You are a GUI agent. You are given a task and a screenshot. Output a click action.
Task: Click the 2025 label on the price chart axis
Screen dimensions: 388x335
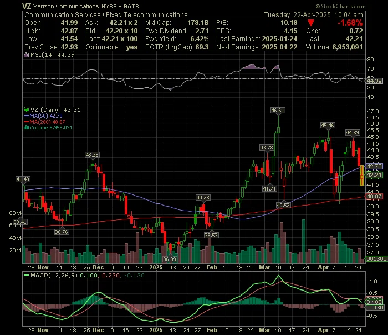[156, 268]
